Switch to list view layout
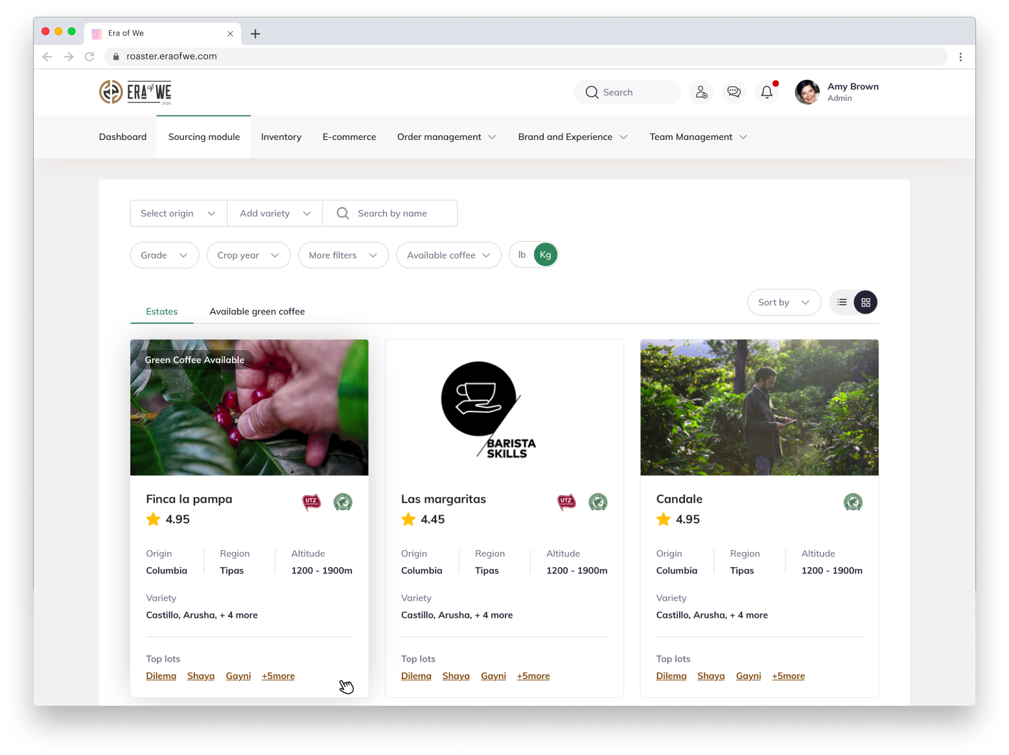1009x755 pixels. tap(842, 303)
